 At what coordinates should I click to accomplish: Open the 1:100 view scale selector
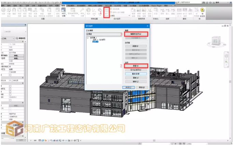33,140
